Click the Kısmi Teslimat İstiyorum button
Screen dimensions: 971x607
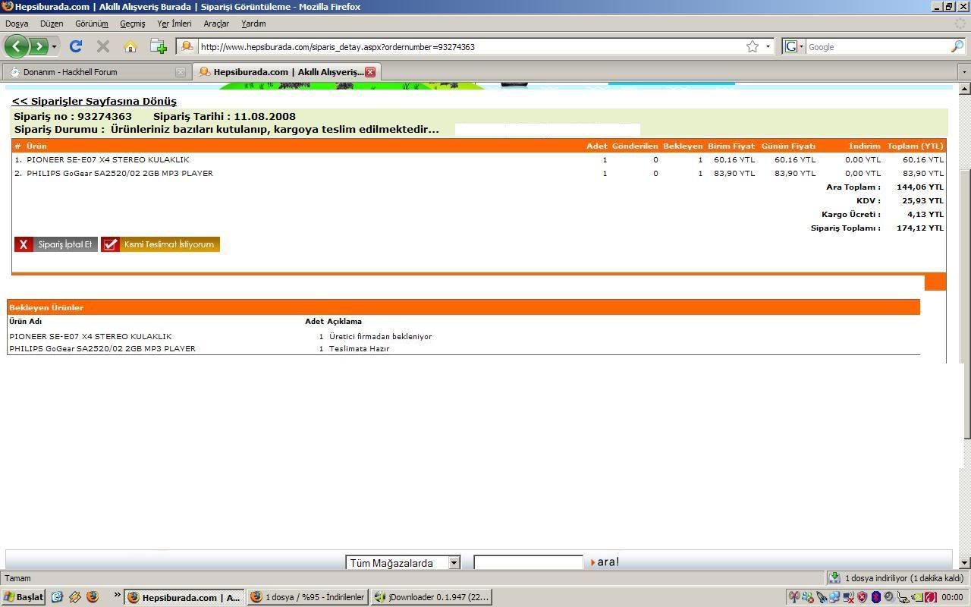tap(160, 244)
